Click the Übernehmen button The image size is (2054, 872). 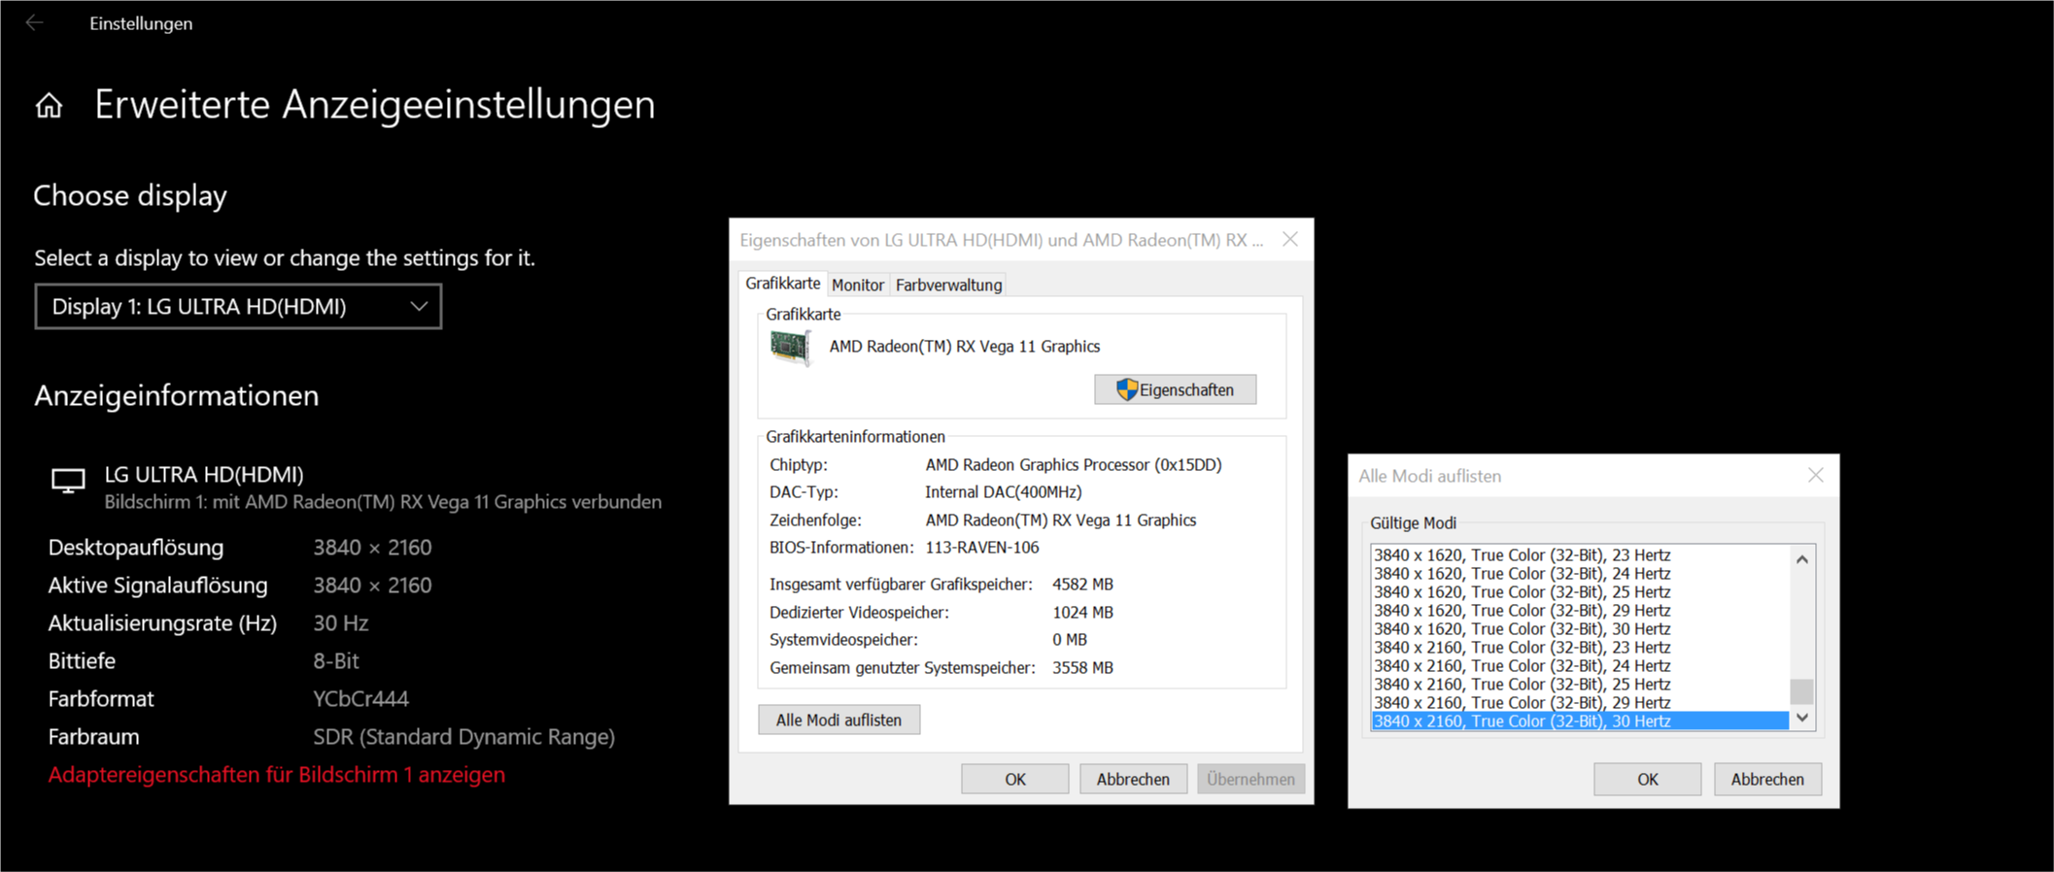pyautogui.click(x=1250, y=779)
